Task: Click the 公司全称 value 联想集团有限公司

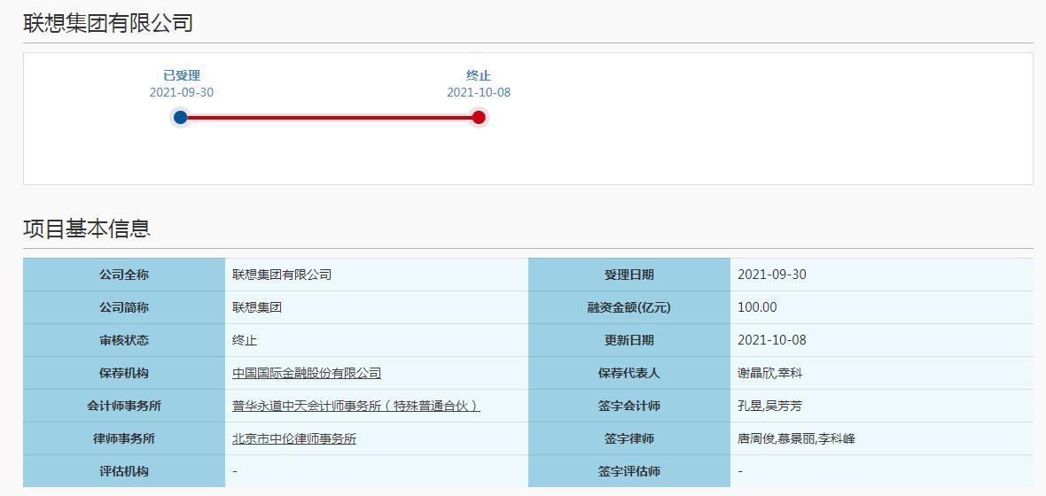Action: coord(282,275)
